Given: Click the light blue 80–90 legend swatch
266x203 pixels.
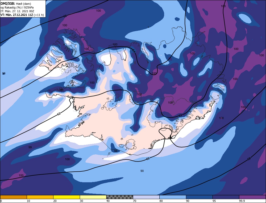Looking at the screenshot, I should pos(173,197).
